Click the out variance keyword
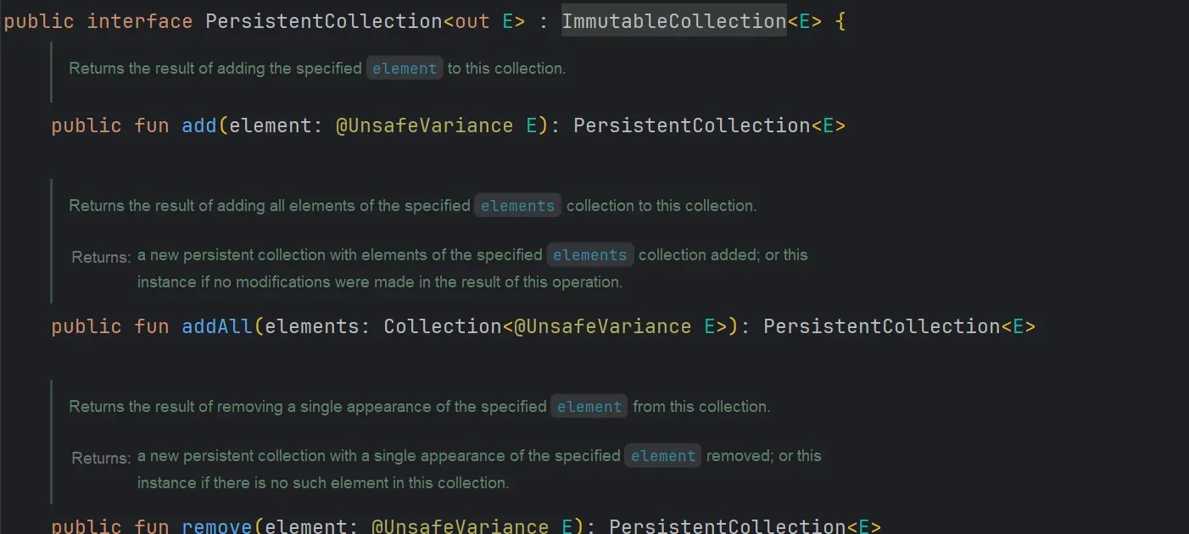Viewport: 1189px width, 534px height. [x=472, y=21]
